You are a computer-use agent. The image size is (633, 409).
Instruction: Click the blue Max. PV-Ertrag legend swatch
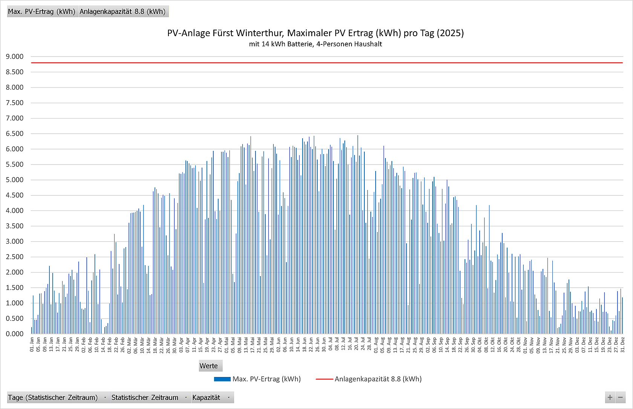[x=222, y=379]
